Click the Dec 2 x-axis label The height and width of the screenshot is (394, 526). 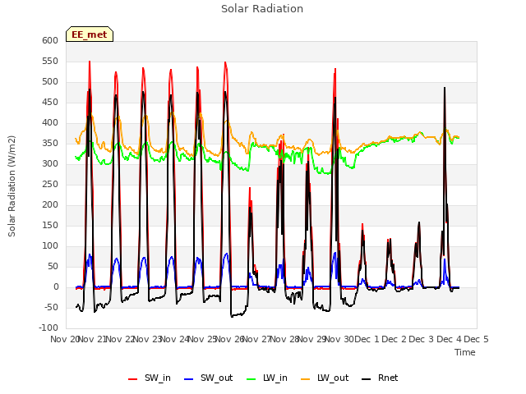(394, 339)
